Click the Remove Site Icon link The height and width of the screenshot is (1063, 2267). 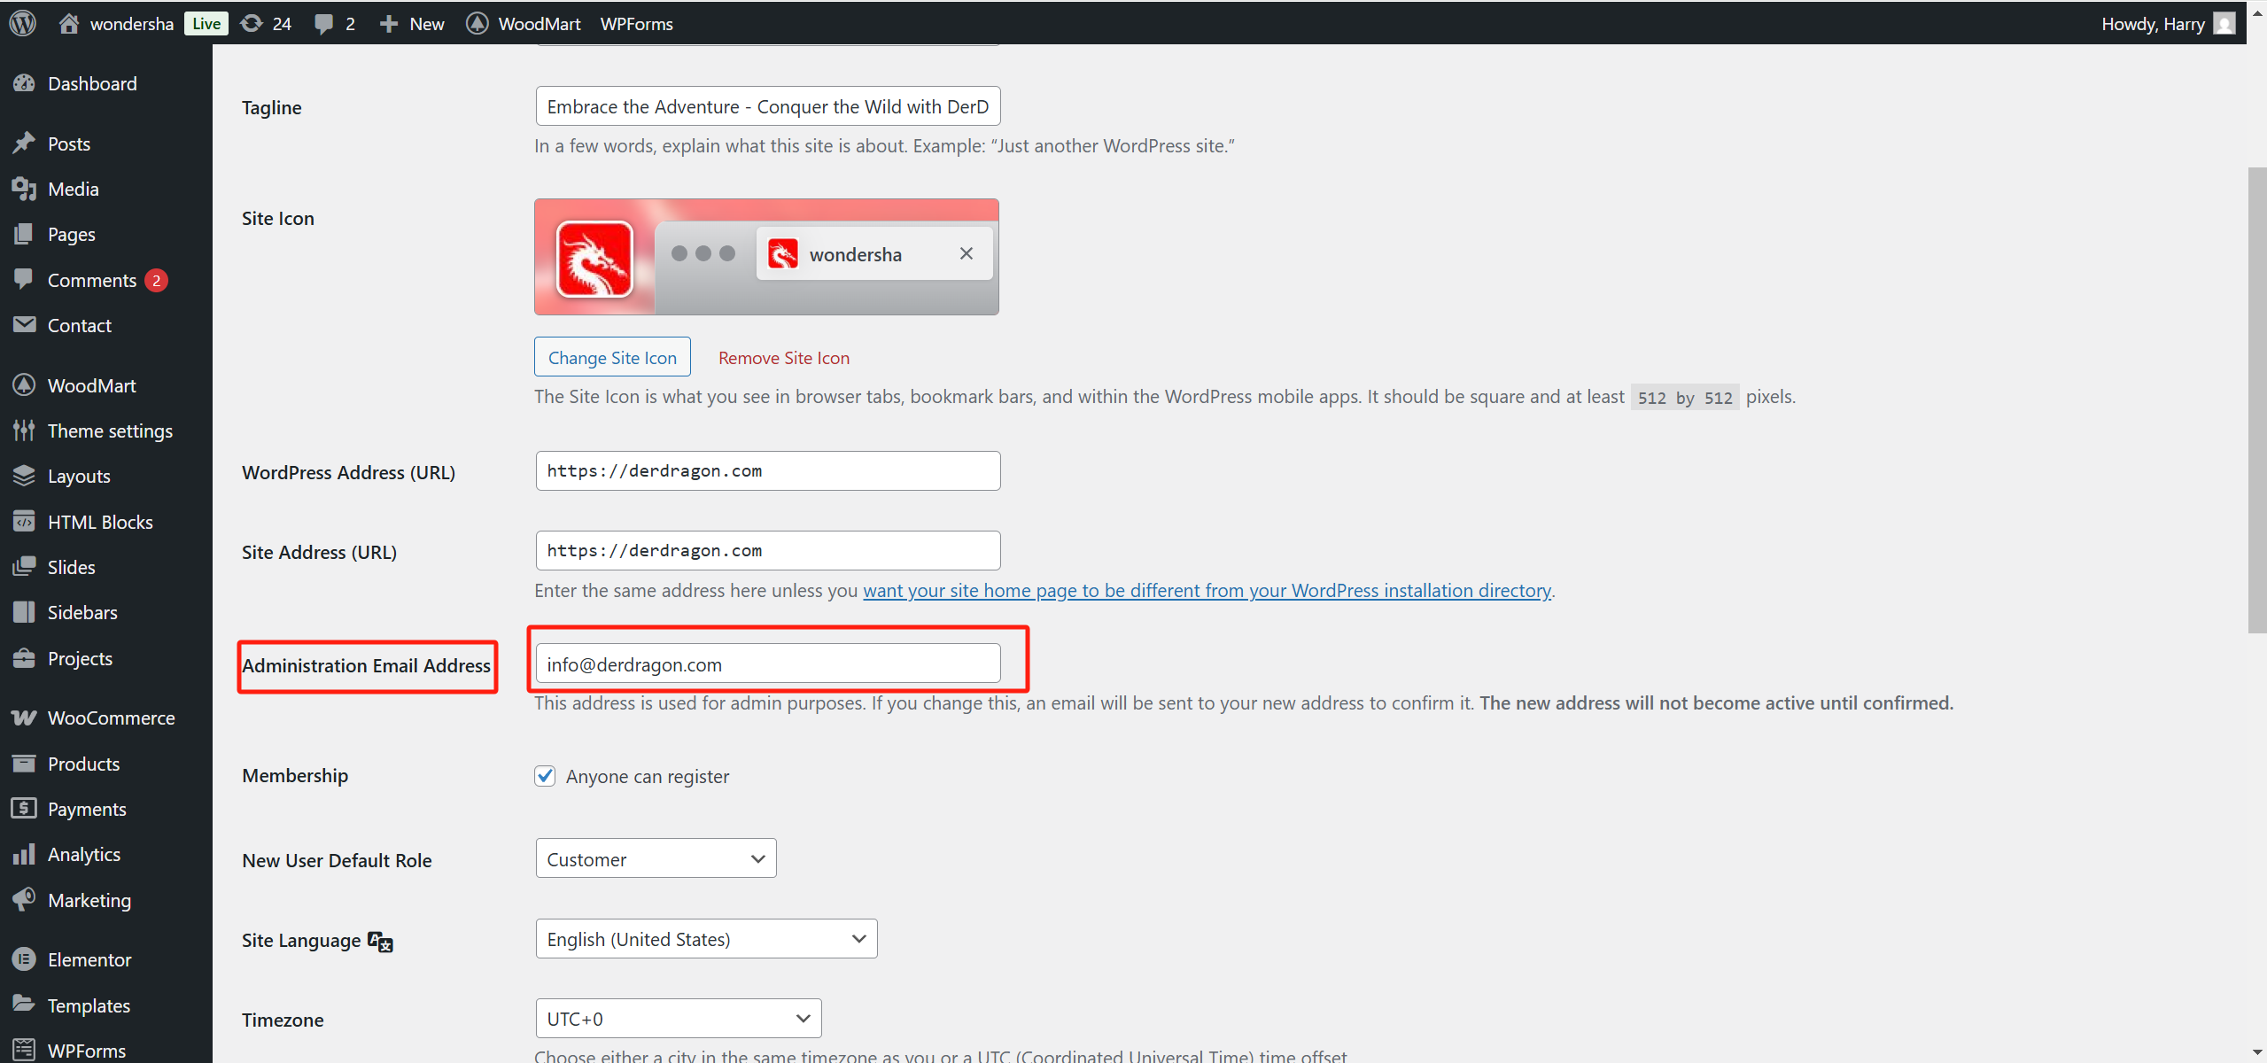coord(783,358)
